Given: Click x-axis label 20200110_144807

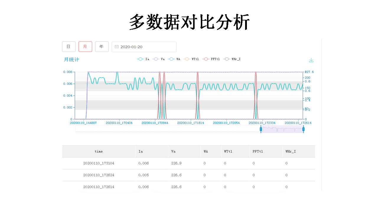Looking at the screenshot, I should [x=83, y=123].
